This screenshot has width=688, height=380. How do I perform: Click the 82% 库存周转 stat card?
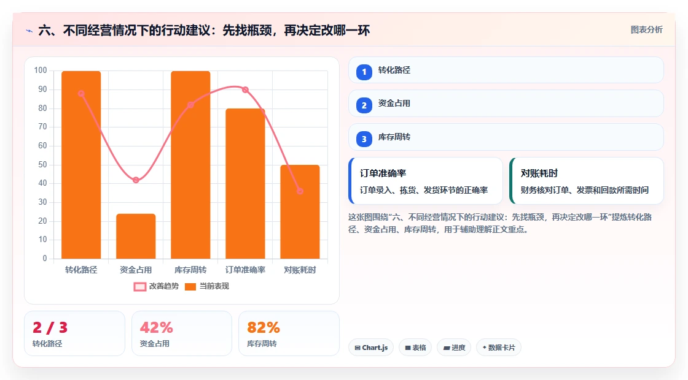(289, 333)
